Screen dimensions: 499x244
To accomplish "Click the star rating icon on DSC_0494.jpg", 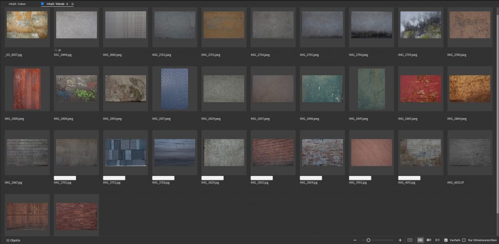I will [60, 50].
